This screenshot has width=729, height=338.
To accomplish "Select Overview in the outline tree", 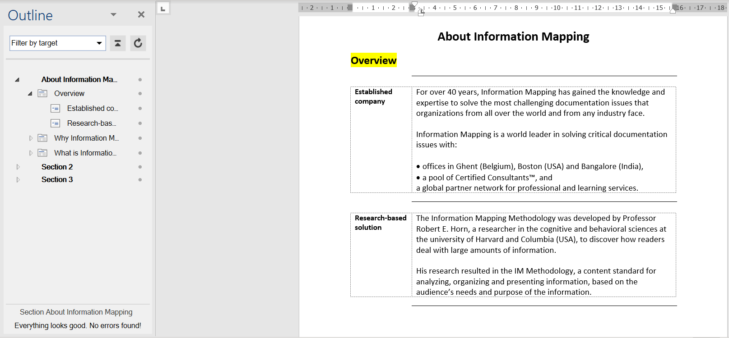I will 69,94.
